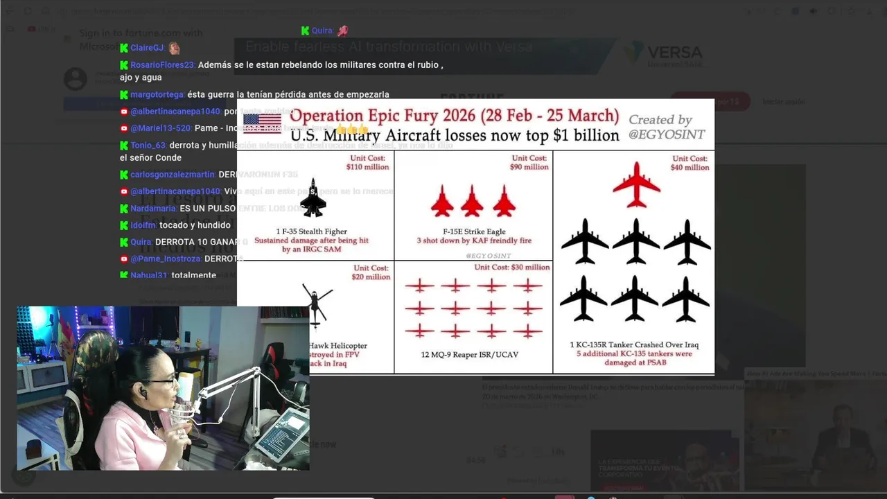This screenshot has width=887, height=499.
Task: Select username ldoifm in chat
Action: 143,225
